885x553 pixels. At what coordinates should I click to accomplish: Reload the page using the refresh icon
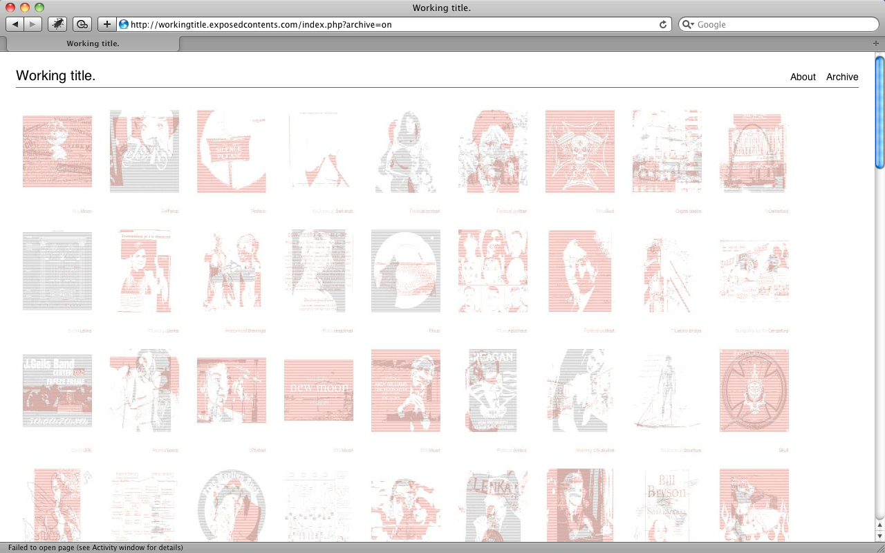click(x=663, y=24)
